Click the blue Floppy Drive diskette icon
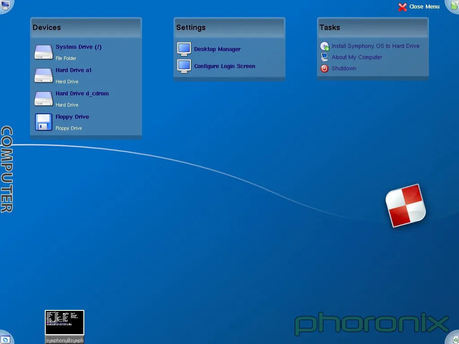This screenshot has width=459, height=344. 43,122
